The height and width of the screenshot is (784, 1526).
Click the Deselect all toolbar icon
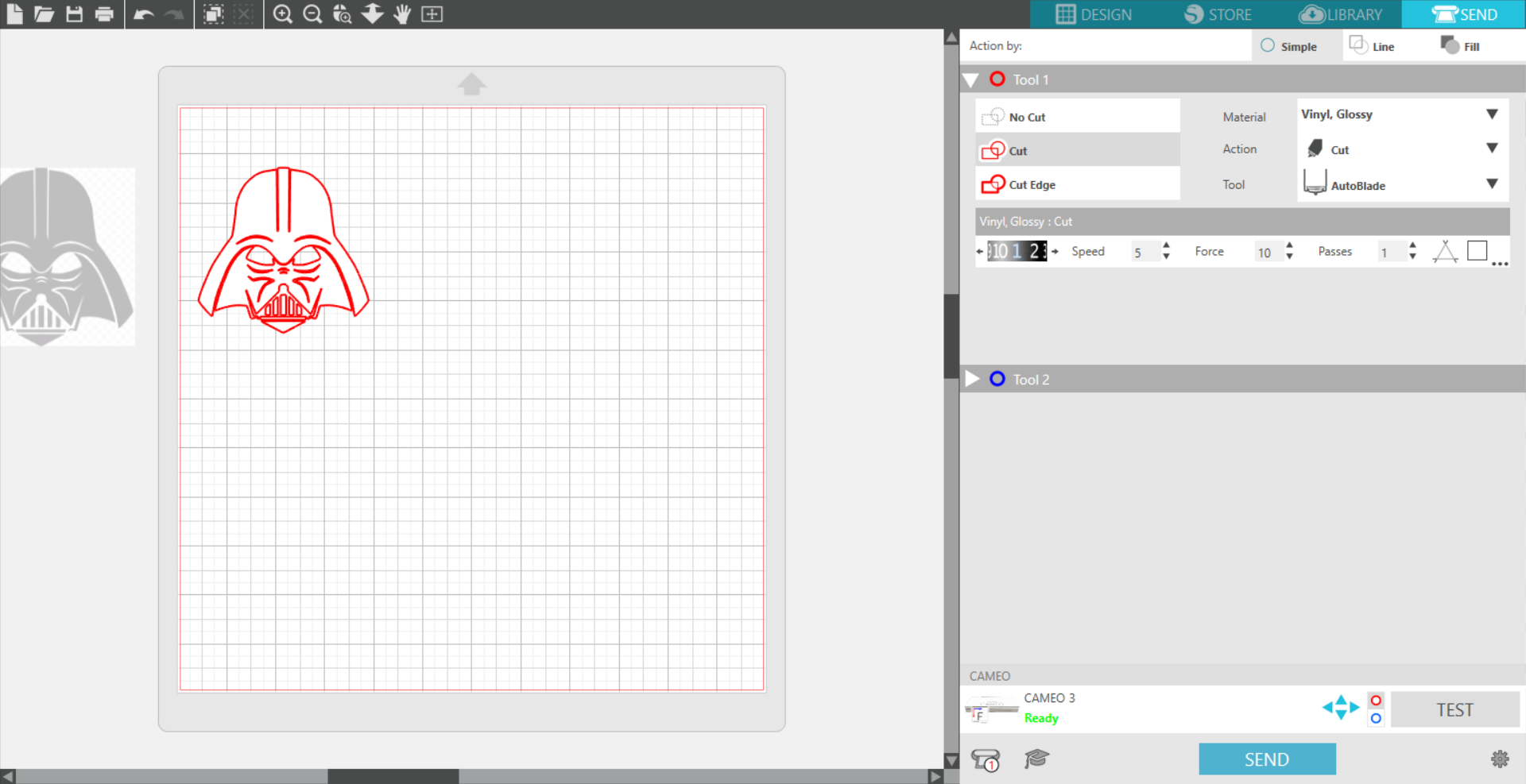(243, 14)
